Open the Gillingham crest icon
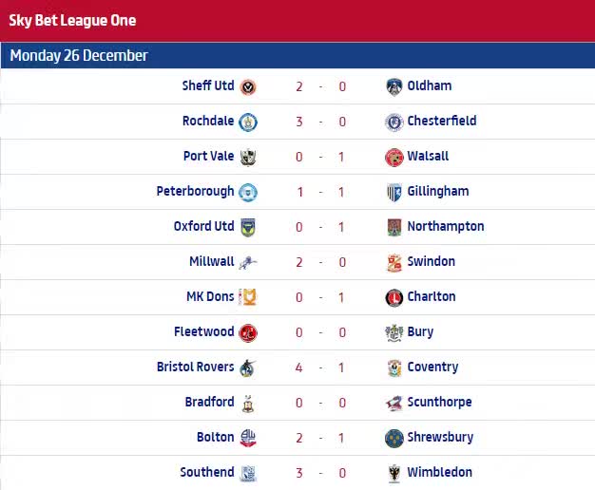The height and width of the screenshot is (490, 595). (x=393, y=192)
